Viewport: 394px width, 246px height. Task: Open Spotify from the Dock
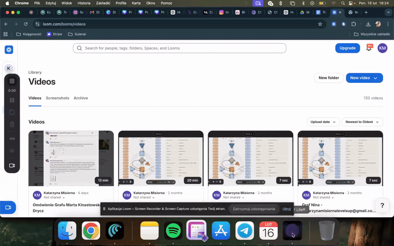173,231
